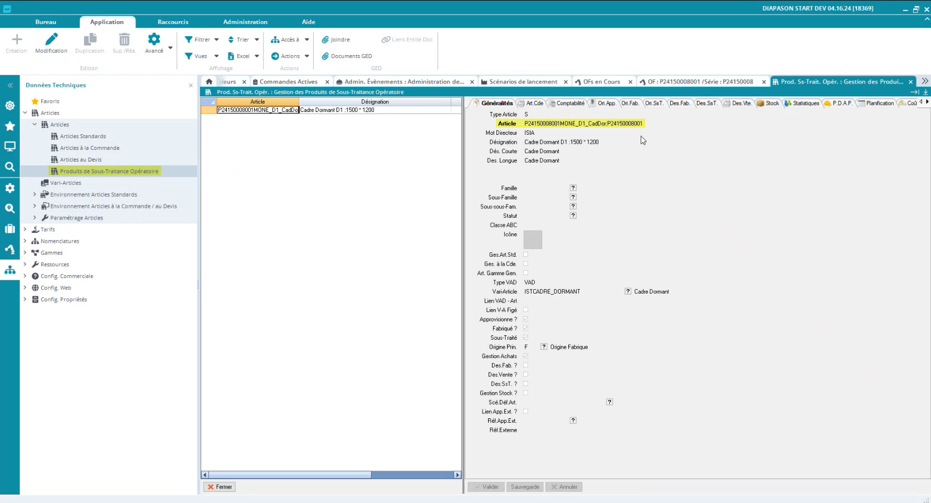Switch to the Administration ribbon tab
This screenshot has width=931, height=503.
click(245, 22)
